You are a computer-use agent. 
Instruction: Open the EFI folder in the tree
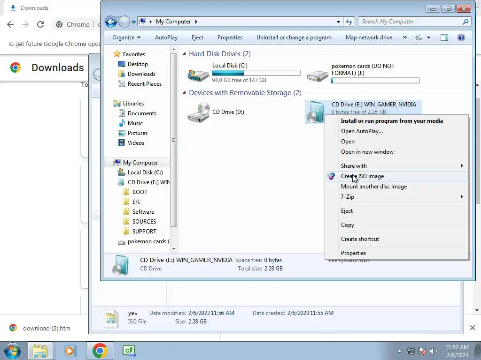coord(136,202)
